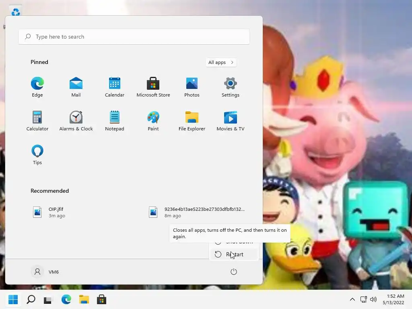412x309 pixels.
Task: Open Microsoft Store from the taskbar
Action: pos(101,299)
